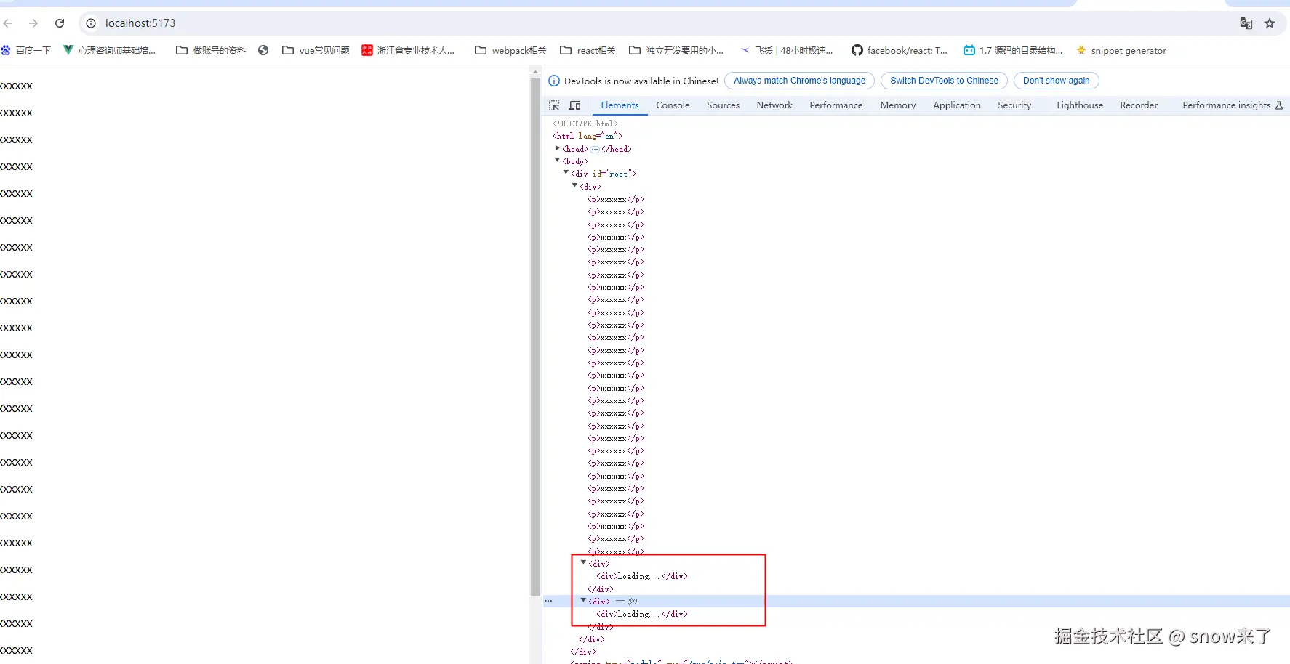Open the 做账号的资料 bookmark folder
1290x664 pixels.
(x=211, y=50)
